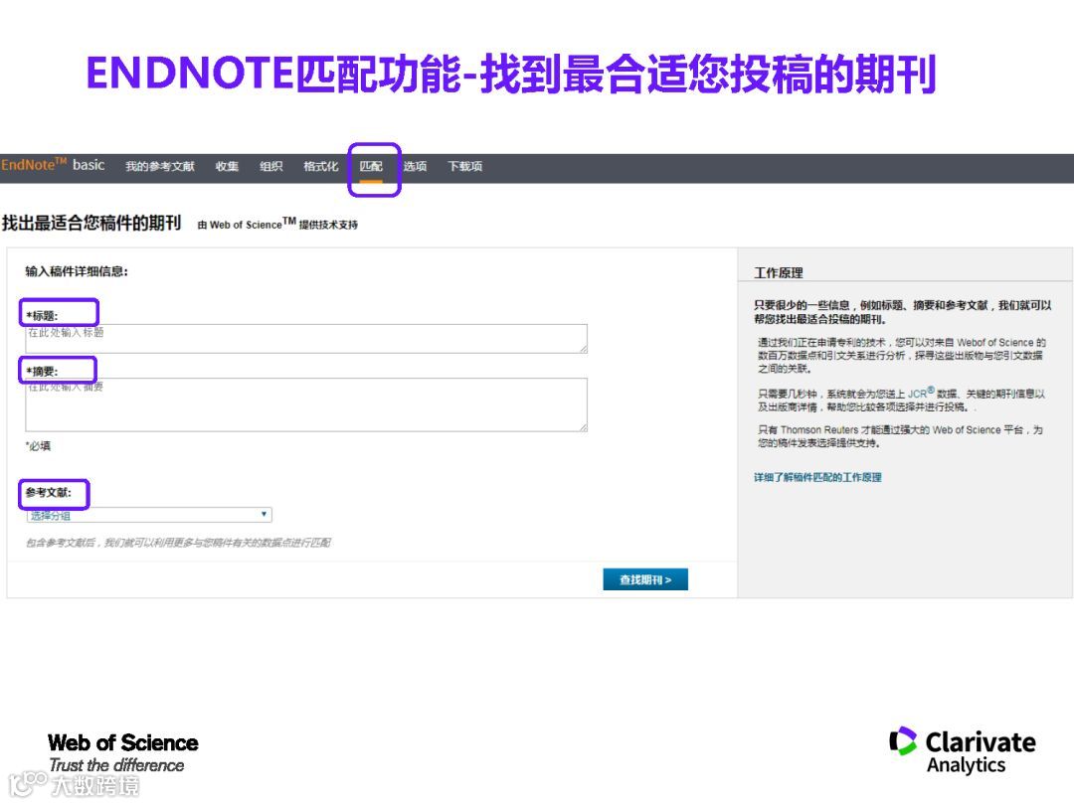Click the *必填 note
The width and height of the screenshot is (1074, 805).
(x=38, y=445)
